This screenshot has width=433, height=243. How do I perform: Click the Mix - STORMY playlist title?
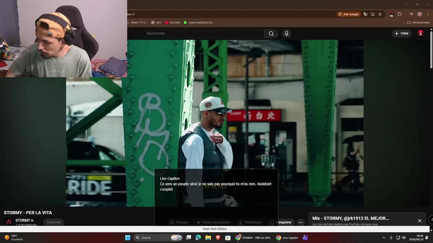(350, 218)
